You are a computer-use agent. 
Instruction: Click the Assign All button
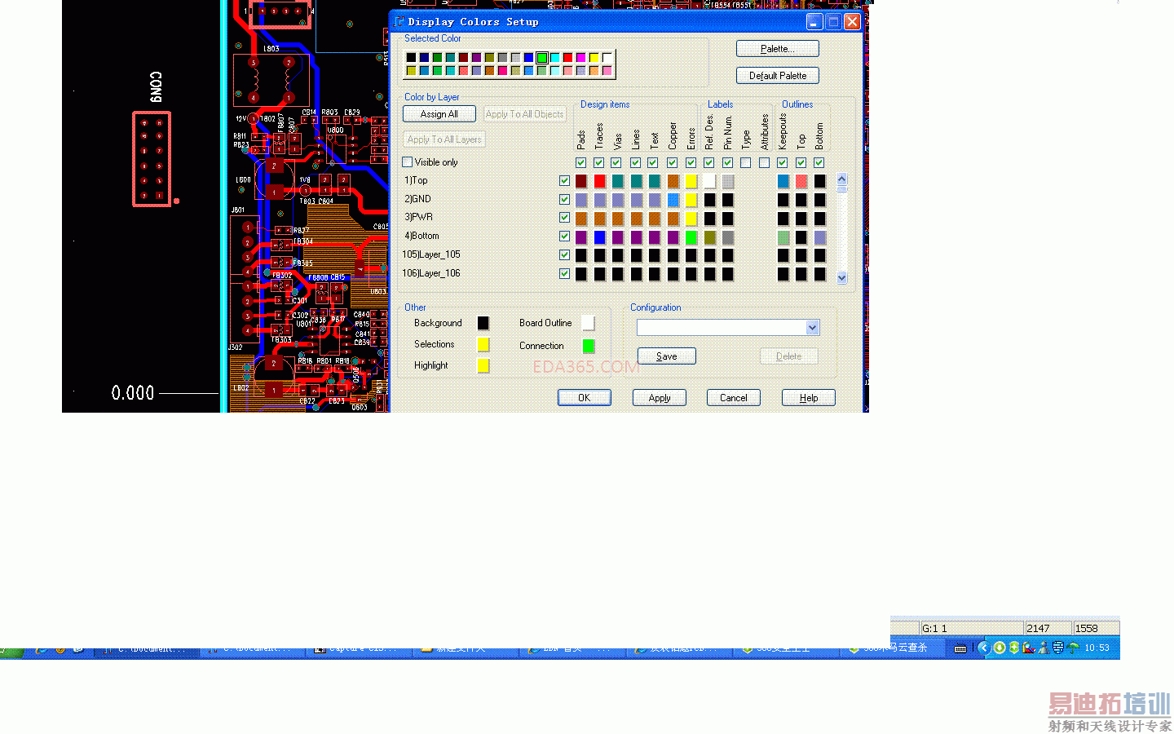tap(439, 114)
